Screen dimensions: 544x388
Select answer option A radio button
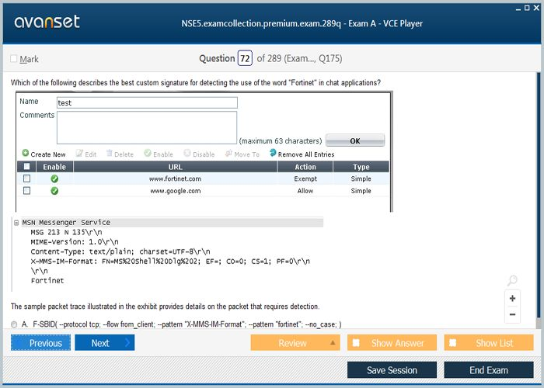coord(14,324)
